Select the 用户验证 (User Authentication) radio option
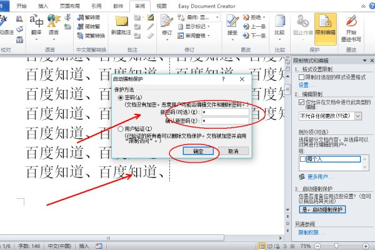This screenshot has width=375, height=250. click(121, 128)
